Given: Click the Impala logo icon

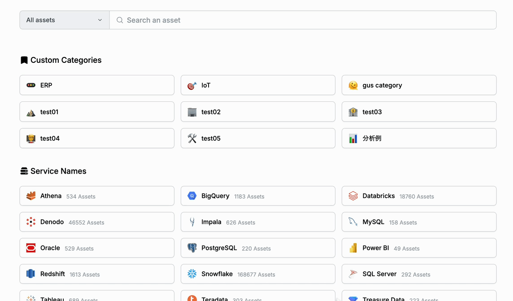Looking at the screenshot, I should coord(192,222).
